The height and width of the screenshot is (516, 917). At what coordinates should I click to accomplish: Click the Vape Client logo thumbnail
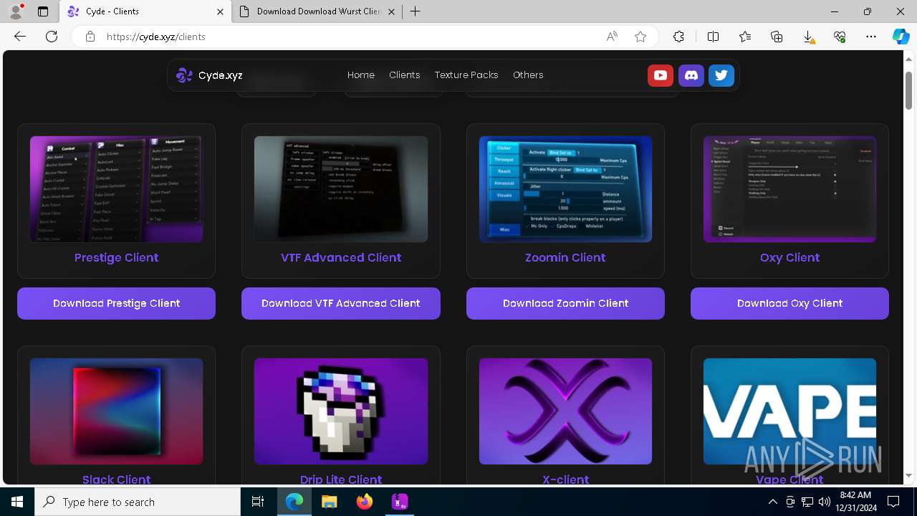point(789,411)
